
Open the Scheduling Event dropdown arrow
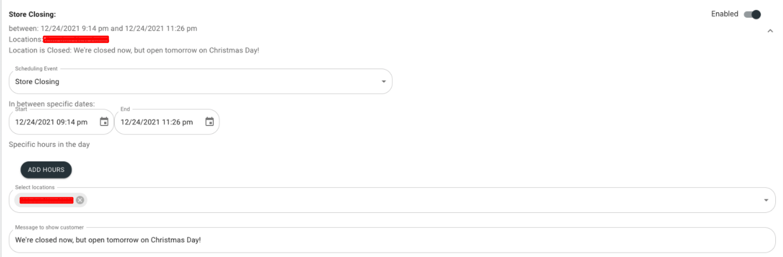[383, 82]
